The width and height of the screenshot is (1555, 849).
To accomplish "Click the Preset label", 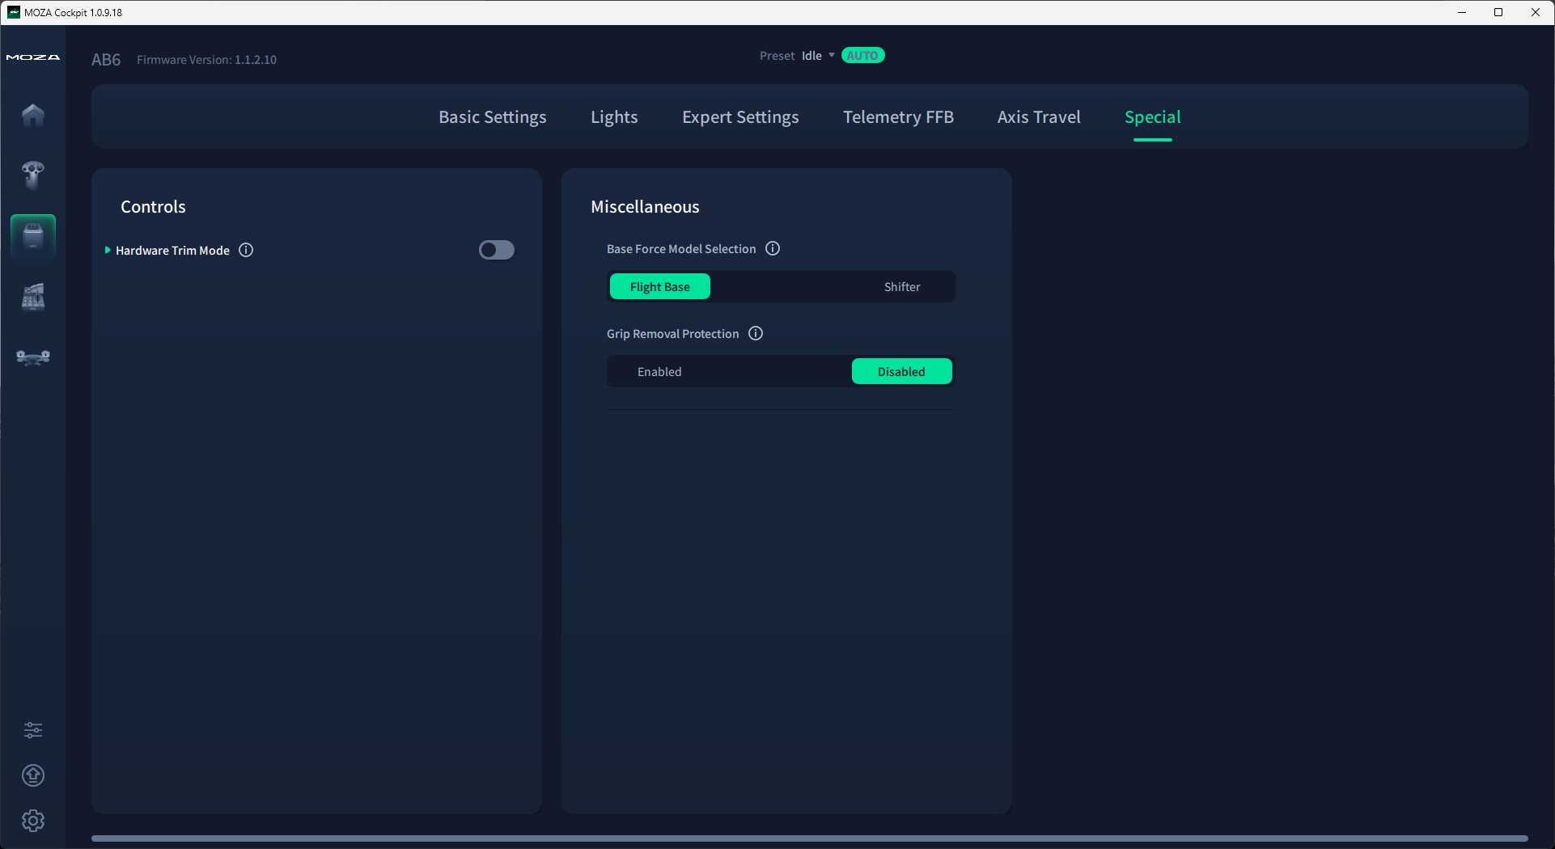I will pyautogui.click(x=777, y=55).
